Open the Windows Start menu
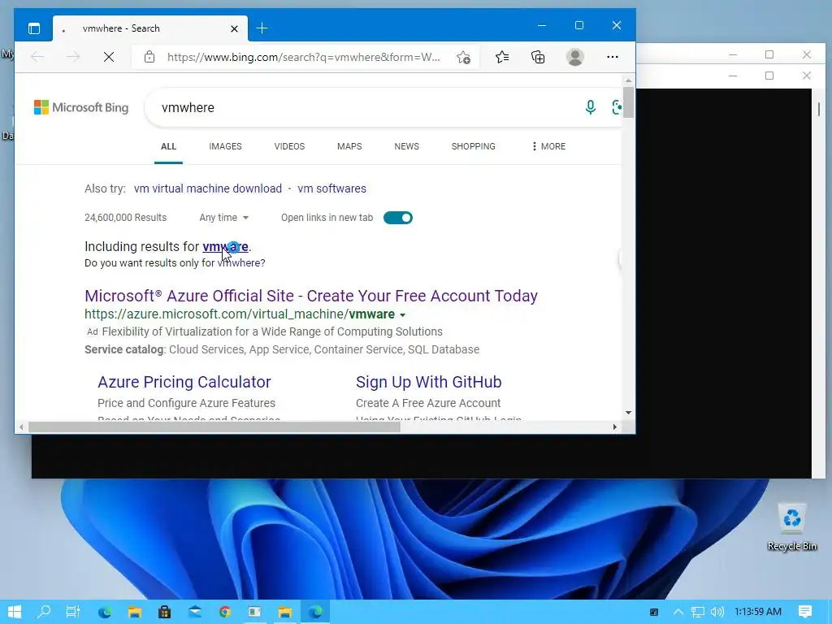832x624 pixels. (x=15, y=612)
